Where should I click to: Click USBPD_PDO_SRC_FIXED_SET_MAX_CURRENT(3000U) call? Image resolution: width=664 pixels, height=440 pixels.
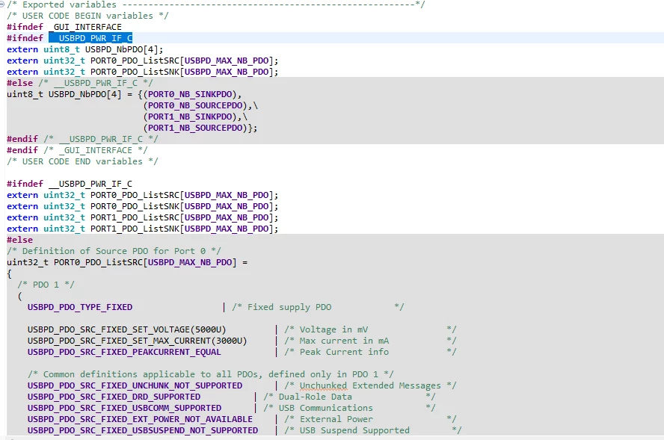pyautogui.click(x=137, y=341)
